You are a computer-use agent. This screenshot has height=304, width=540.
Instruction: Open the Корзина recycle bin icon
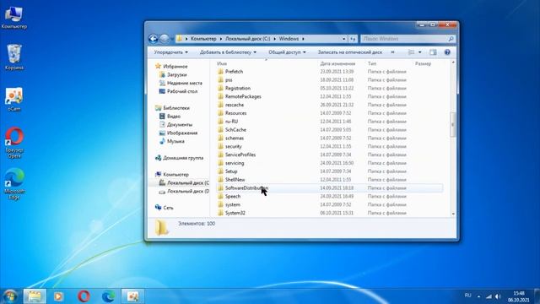14,57
